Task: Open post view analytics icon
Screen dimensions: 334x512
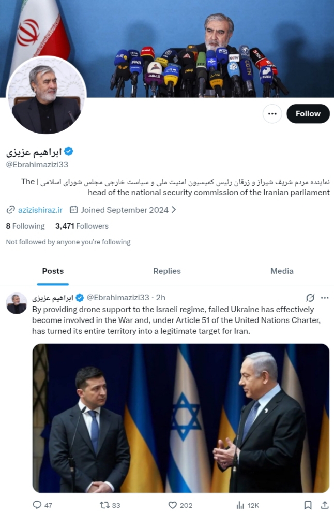Action: point(240,505)
